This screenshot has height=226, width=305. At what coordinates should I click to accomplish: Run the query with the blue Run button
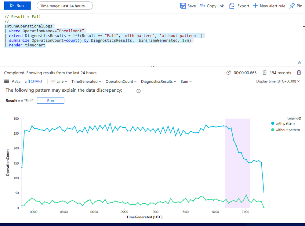[x=17, y=5]
